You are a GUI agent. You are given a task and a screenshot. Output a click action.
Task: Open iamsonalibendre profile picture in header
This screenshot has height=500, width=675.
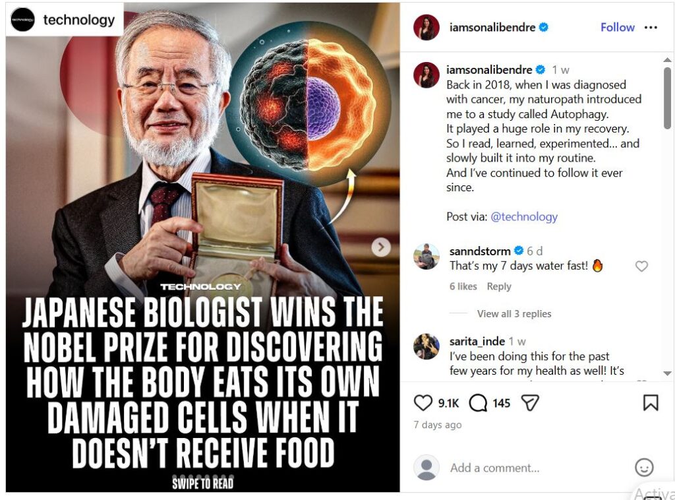pos(426,27)
